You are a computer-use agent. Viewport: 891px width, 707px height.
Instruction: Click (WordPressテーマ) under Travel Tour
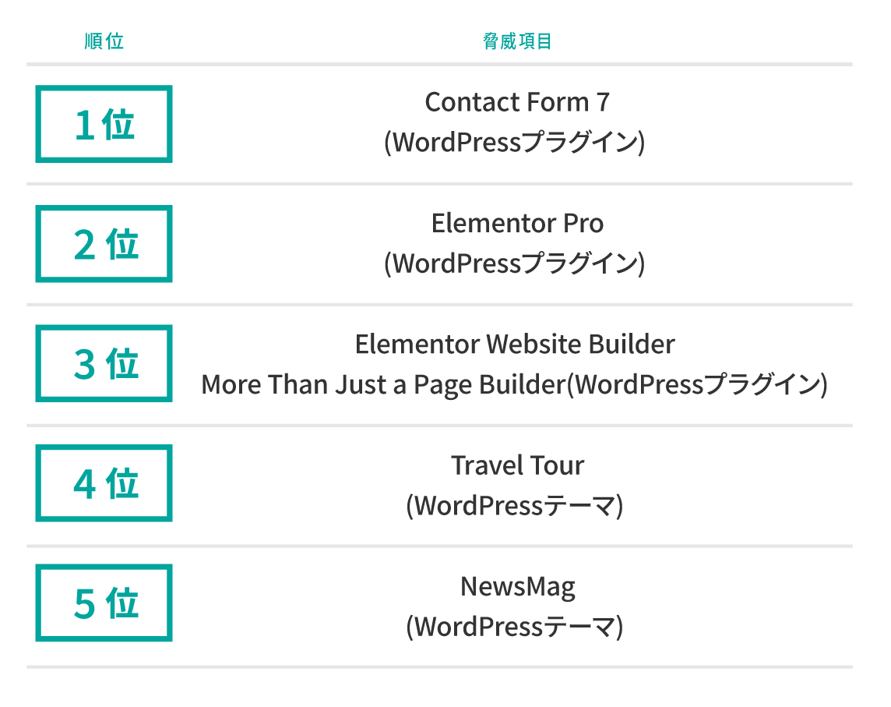click(x=514, y=506)
